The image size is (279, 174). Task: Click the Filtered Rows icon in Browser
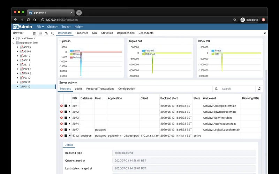point(46,33)
